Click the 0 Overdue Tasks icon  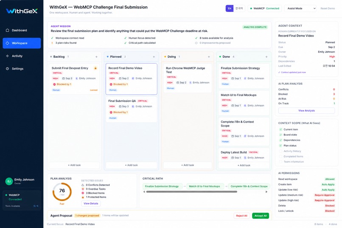click(83, 189)
